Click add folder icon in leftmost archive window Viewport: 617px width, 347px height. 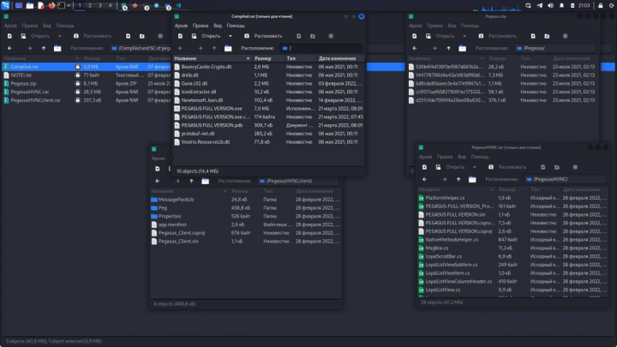coord(141,36)
